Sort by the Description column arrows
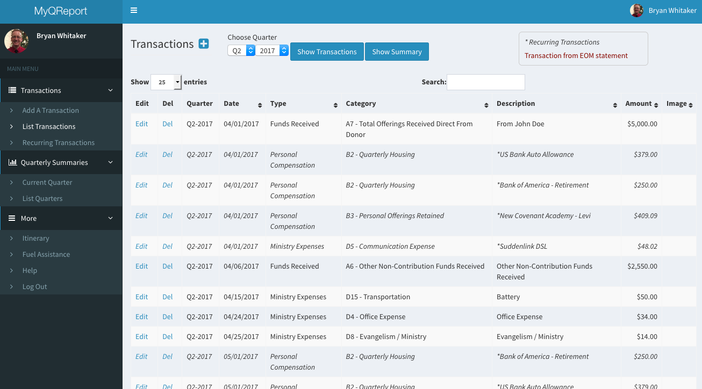Image resolution: width=702 pixels, height=389 pixels. pos(615,105)
